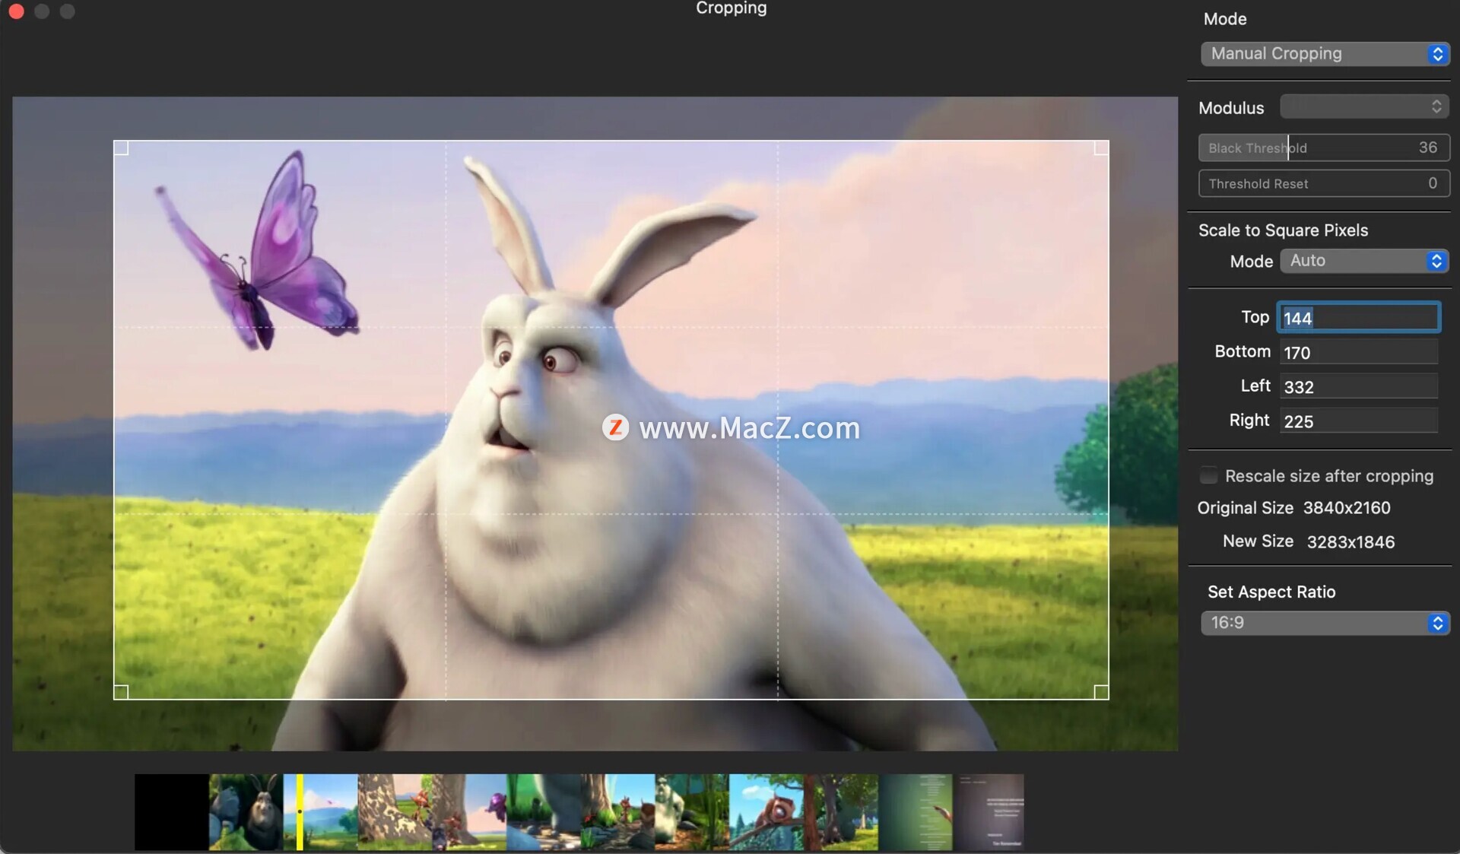Click the New Size 3283x1846 text
The width and height of the screenshot is (1460, 854).
[x=1309, y=541]
